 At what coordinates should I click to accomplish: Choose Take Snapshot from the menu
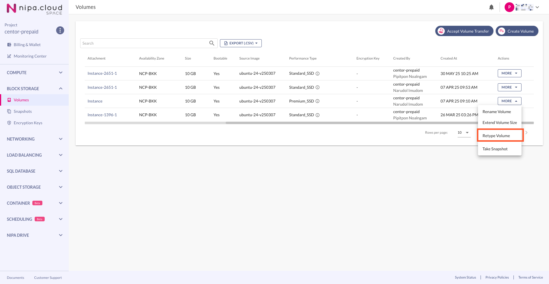[495, 149]
